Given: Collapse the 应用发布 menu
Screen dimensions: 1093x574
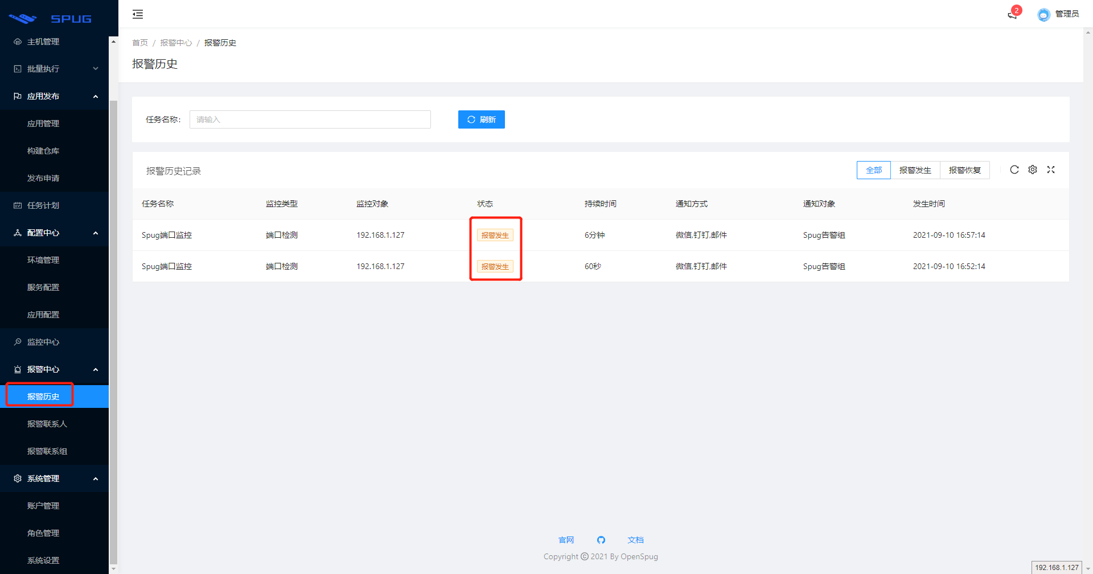Looking at the screenshot, I should 54,96.
